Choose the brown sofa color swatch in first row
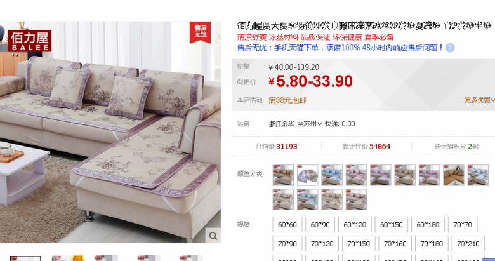 454,175
